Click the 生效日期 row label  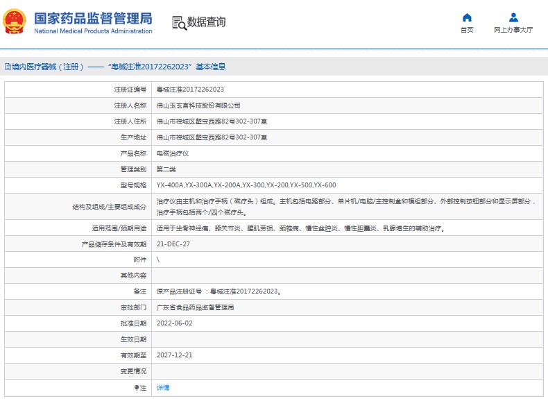tap(133, 339)
